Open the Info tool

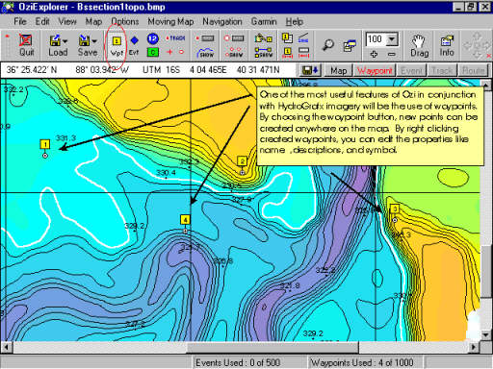pos(447,46)
